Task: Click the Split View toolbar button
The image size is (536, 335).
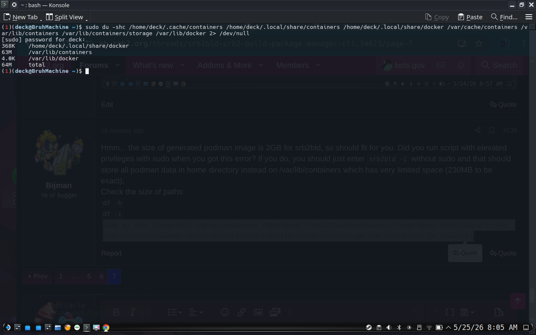Action: click(x=64, y=17)
